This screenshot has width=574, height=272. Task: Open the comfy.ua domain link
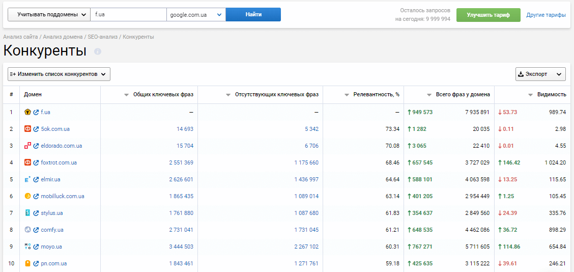52,230
